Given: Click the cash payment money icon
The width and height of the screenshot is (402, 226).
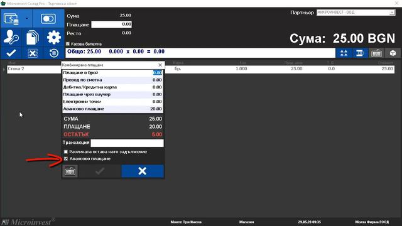Looking at the screenshot, I should point(11,19).
